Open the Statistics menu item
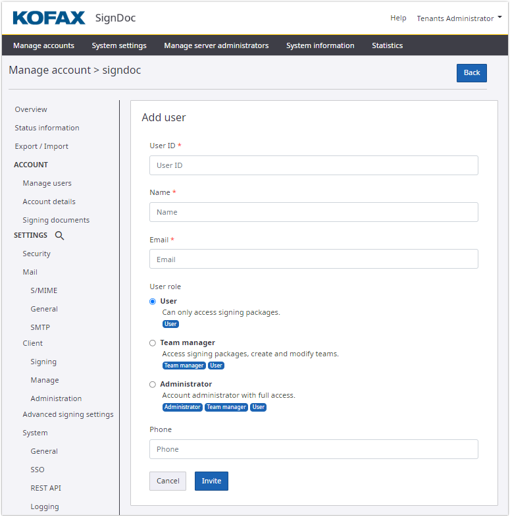 pyautogui.click(x=387, y=45)
